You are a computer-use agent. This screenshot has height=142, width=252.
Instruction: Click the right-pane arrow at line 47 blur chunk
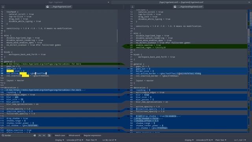pyautogui.click(x=128, y=95)
